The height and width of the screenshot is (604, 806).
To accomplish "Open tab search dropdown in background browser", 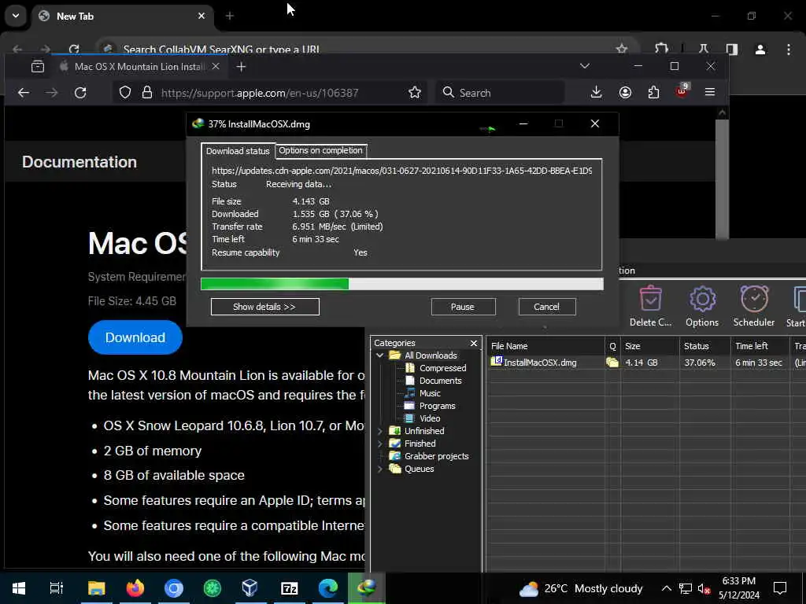I will (16, 16).
